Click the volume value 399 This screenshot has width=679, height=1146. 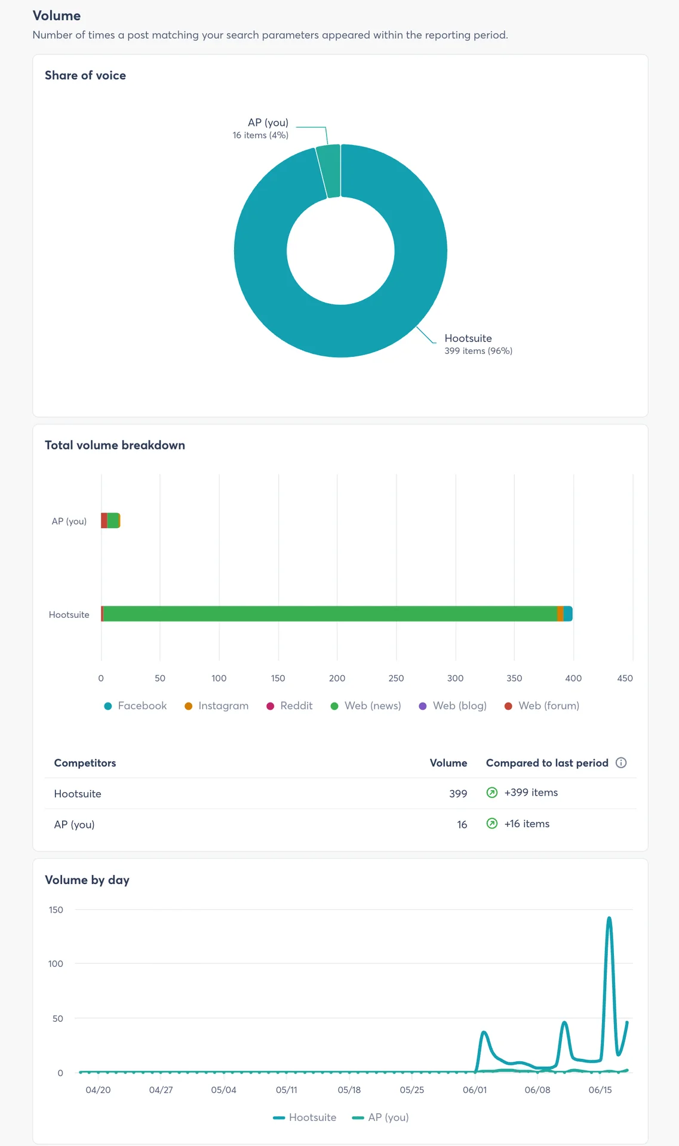(x=458, y=794)
